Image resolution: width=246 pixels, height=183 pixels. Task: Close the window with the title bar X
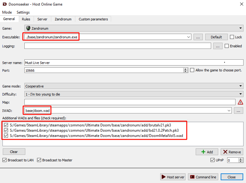pos(242,4)
